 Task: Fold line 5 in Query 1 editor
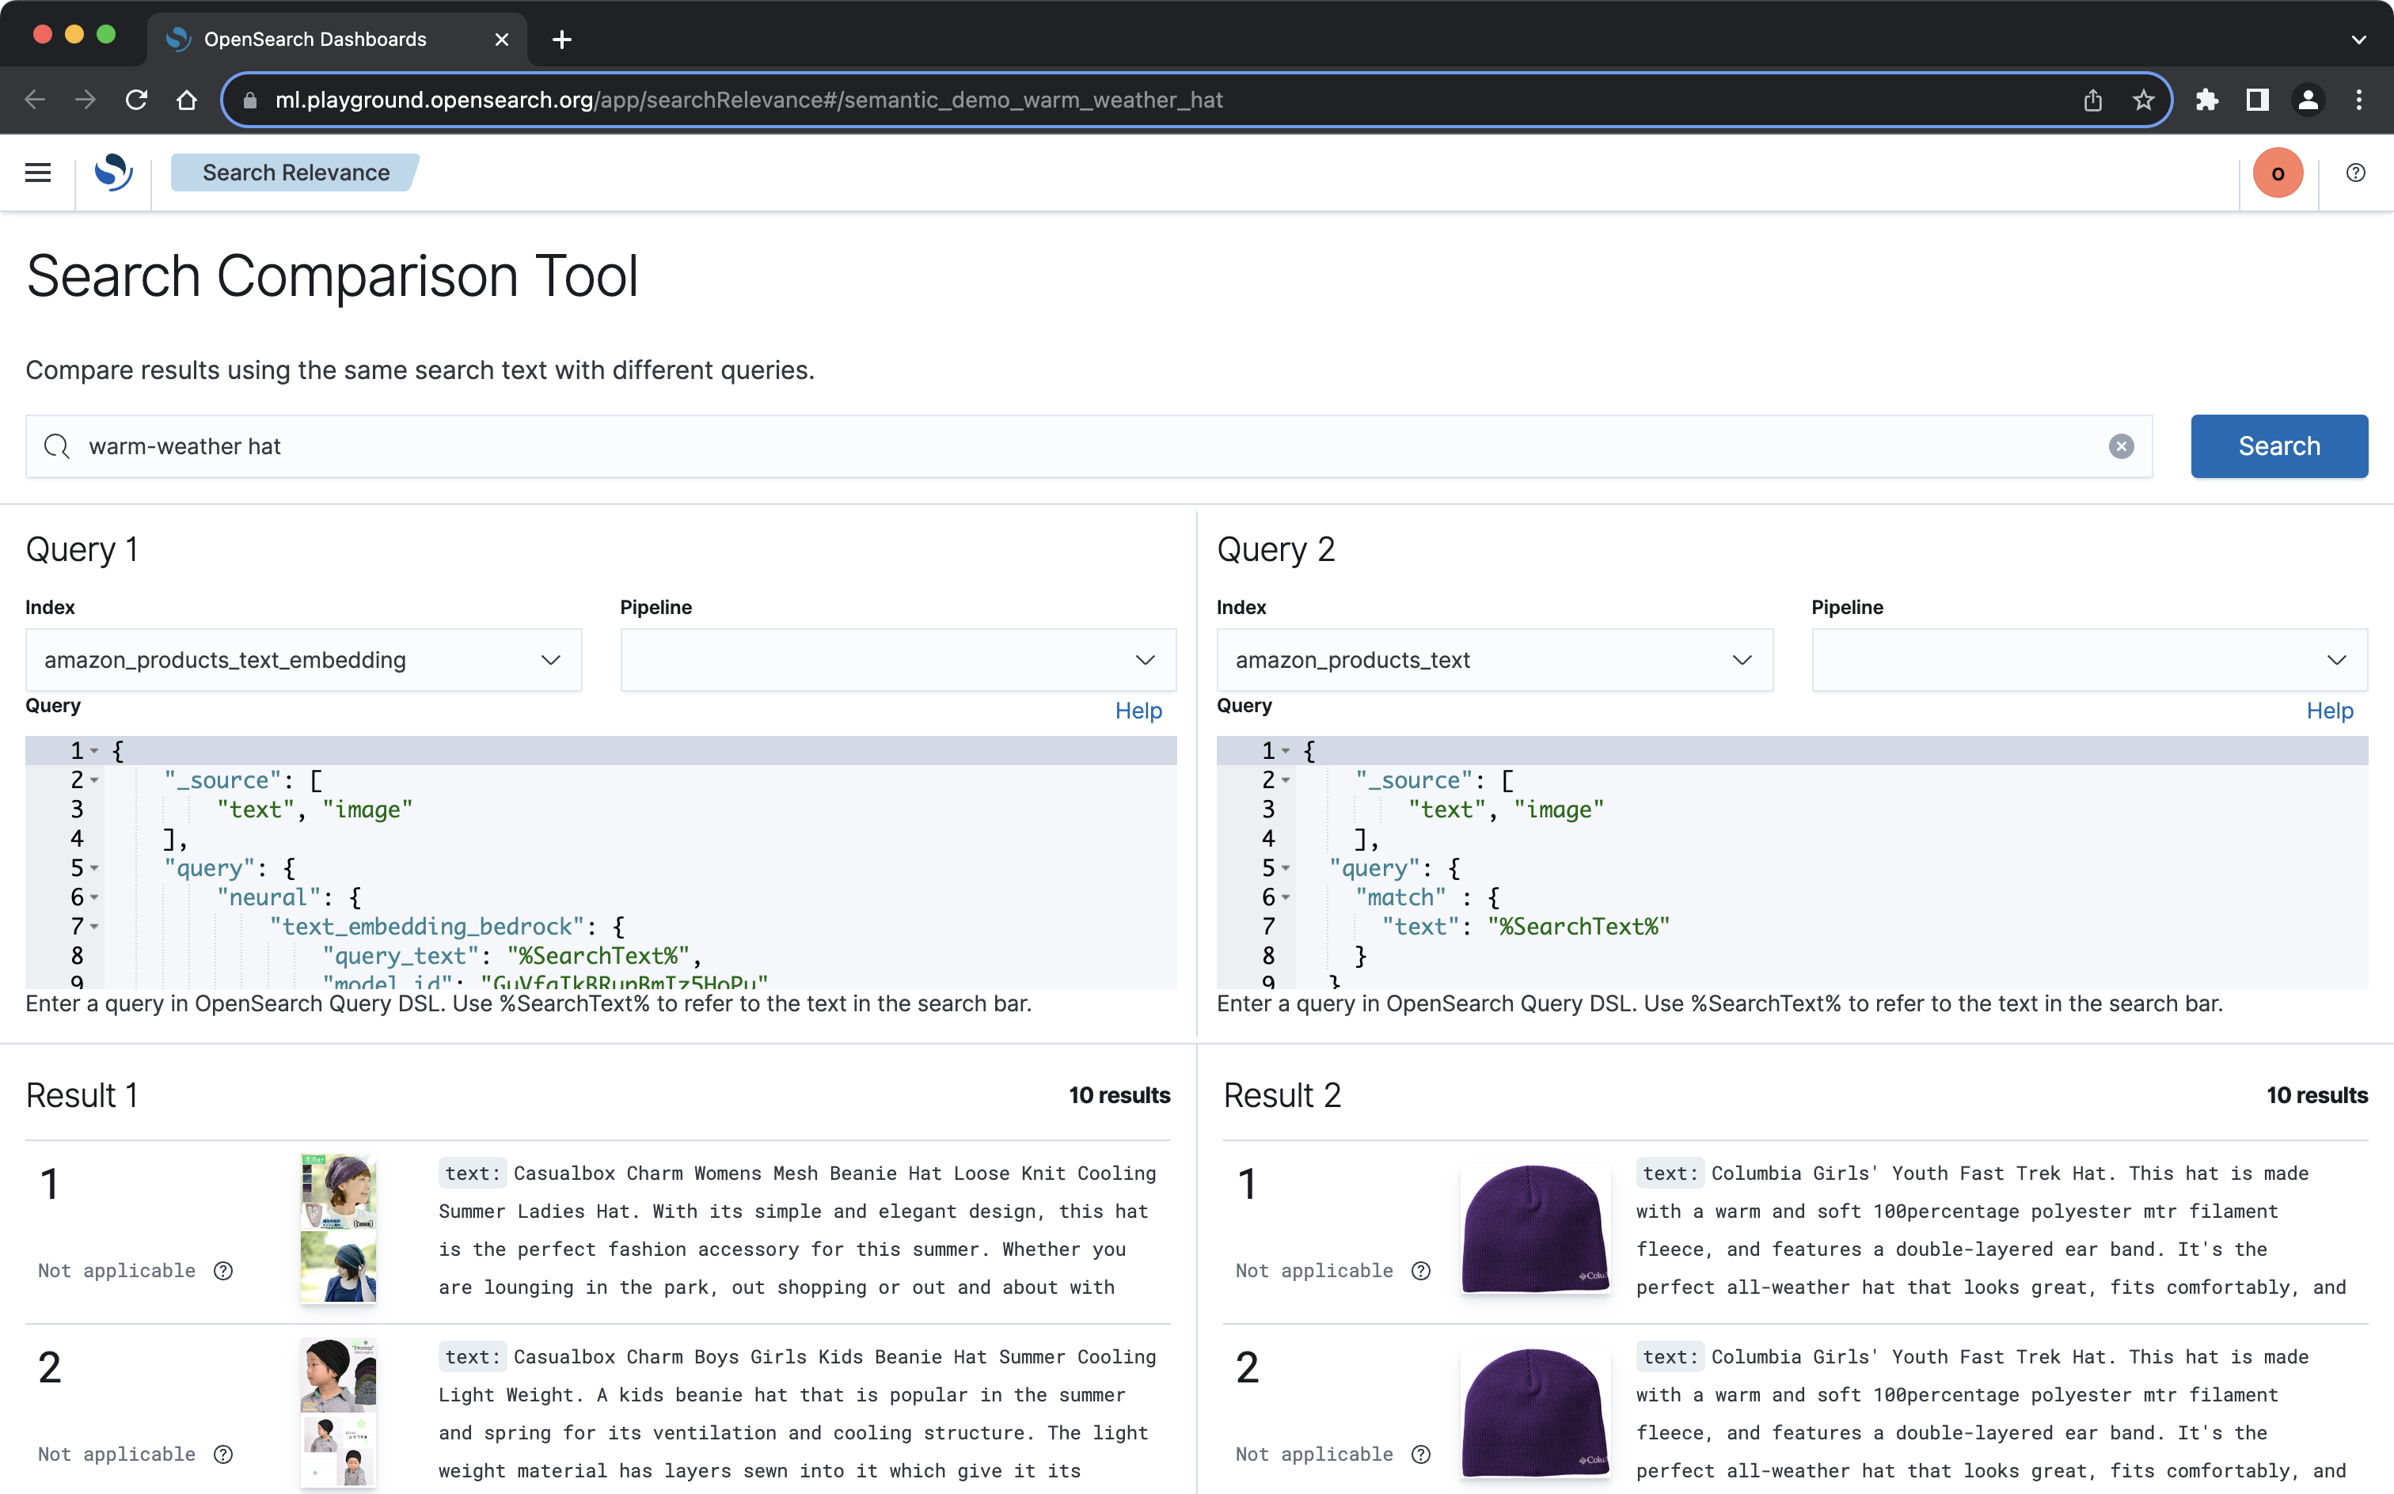(x=95, y=869)
